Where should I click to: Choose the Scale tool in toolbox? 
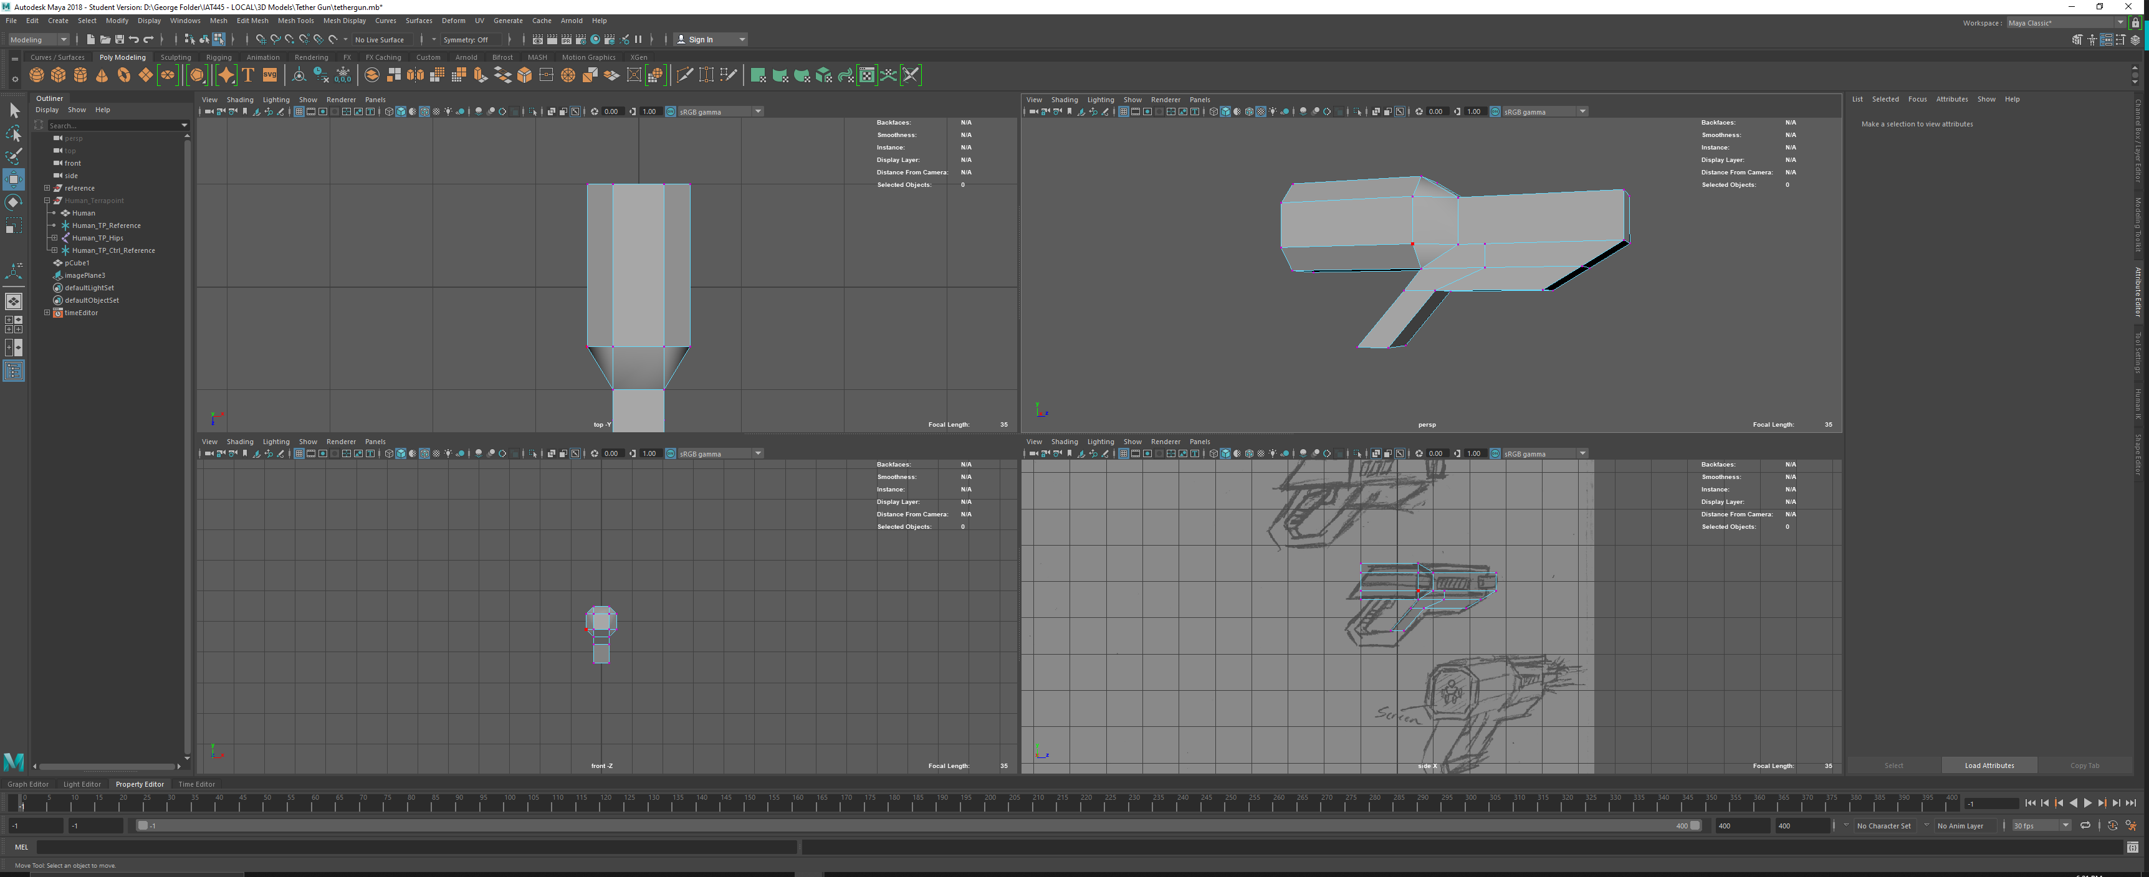(x=13, y=226)
